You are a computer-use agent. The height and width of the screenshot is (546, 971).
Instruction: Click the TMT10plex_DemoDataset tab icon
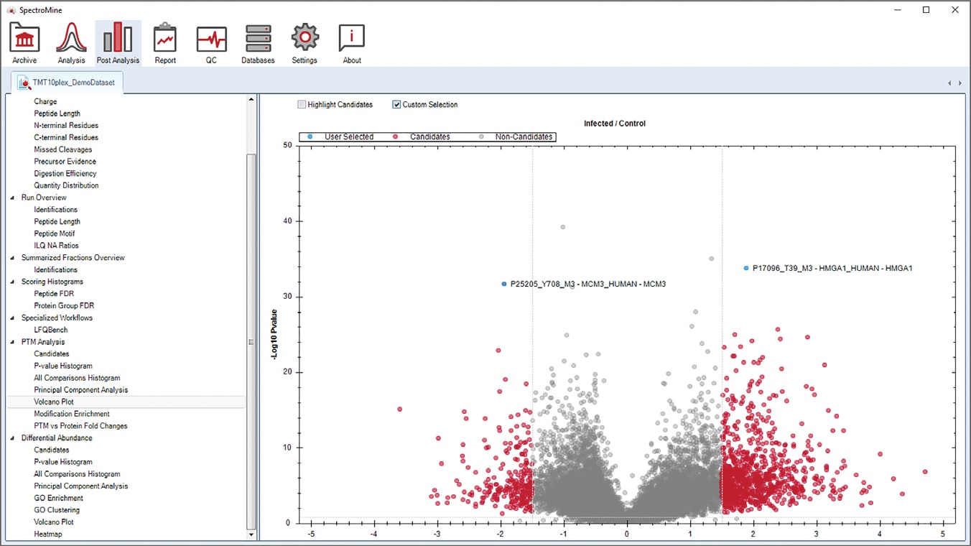(x=24, y=83)
